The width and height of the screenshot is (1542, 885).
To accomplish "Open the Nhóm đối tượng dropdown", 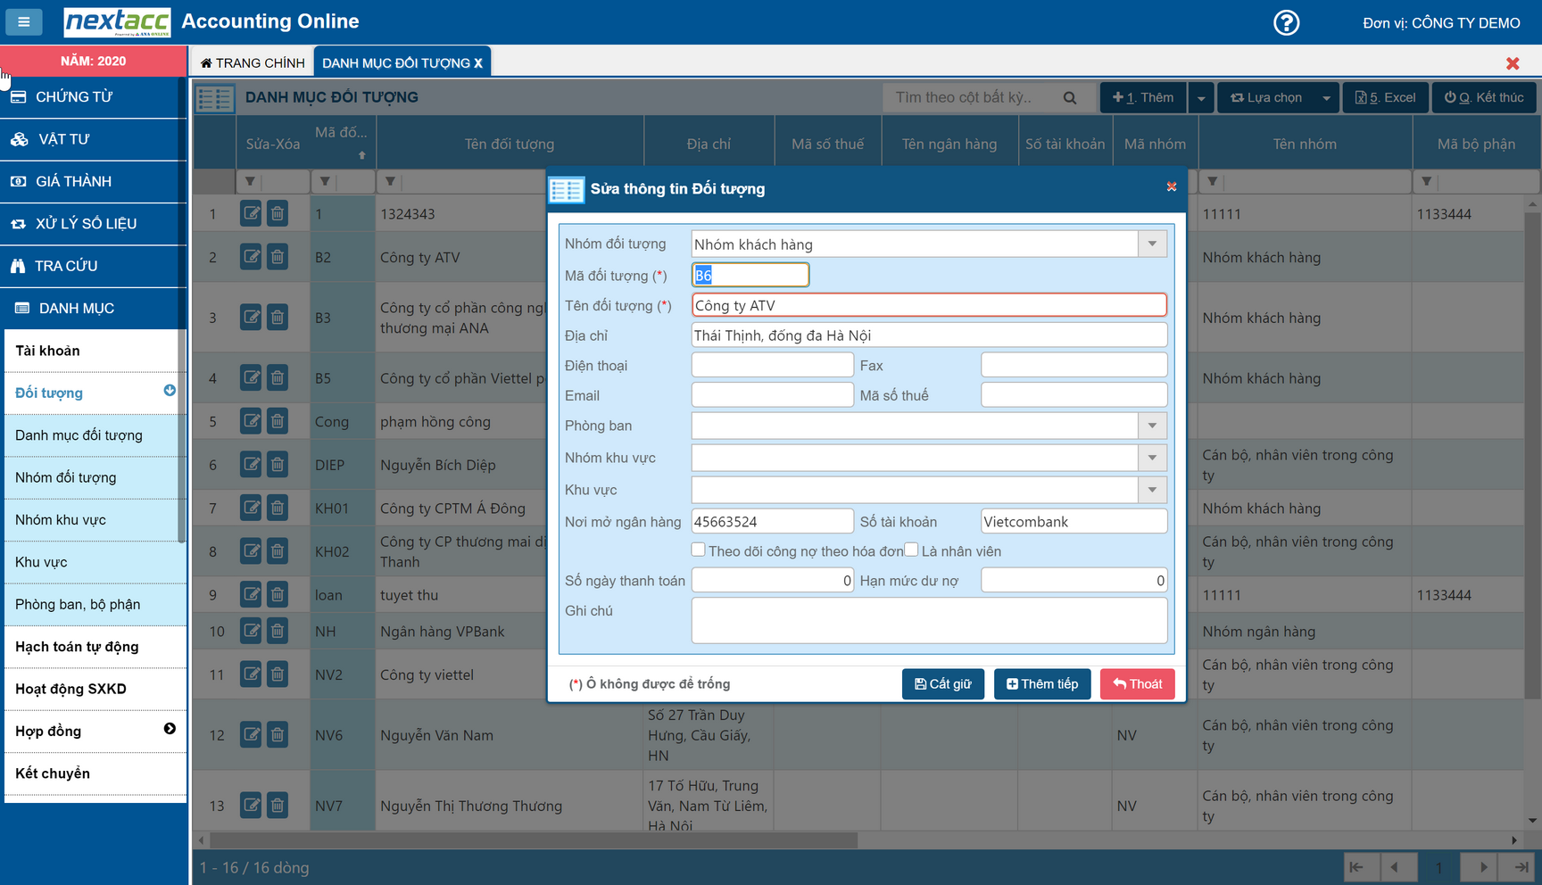I will click(1152, 244).
